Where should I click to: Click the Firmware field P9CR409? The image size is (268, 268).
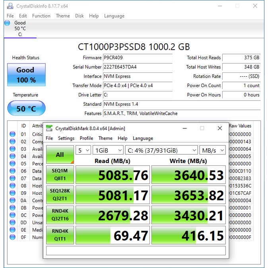[138, 58]
